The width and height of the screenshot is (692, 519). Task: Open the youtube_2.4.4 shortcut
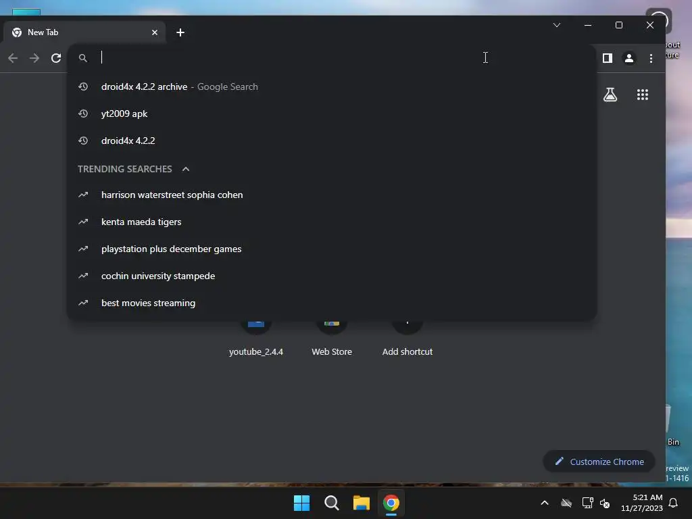(256, 339)
